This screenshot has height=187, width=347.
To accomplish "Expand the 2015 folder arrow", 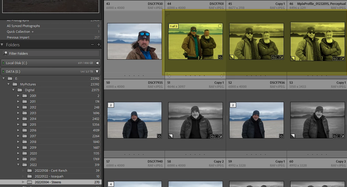I will tap(18, 125).
